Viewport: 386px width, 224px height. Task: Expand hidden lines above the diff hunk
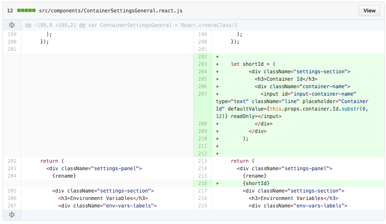coord(12,25)
